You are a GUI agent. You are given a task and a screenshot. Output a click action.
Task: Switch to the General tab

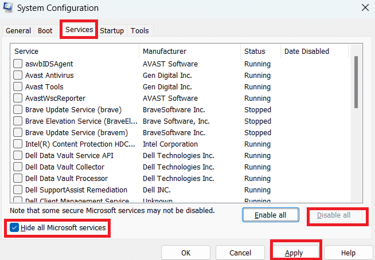coord(18,31)
